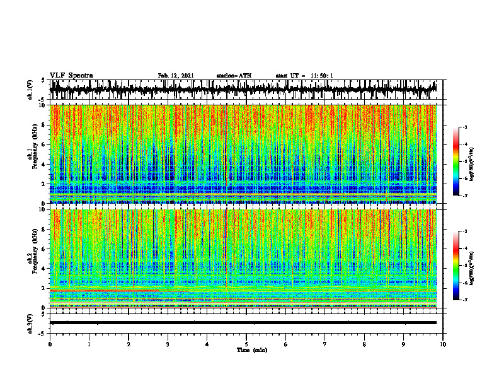Click the ch.1 spectrogram color bar
Screen dimensions: 499x386
click(456, 161)
